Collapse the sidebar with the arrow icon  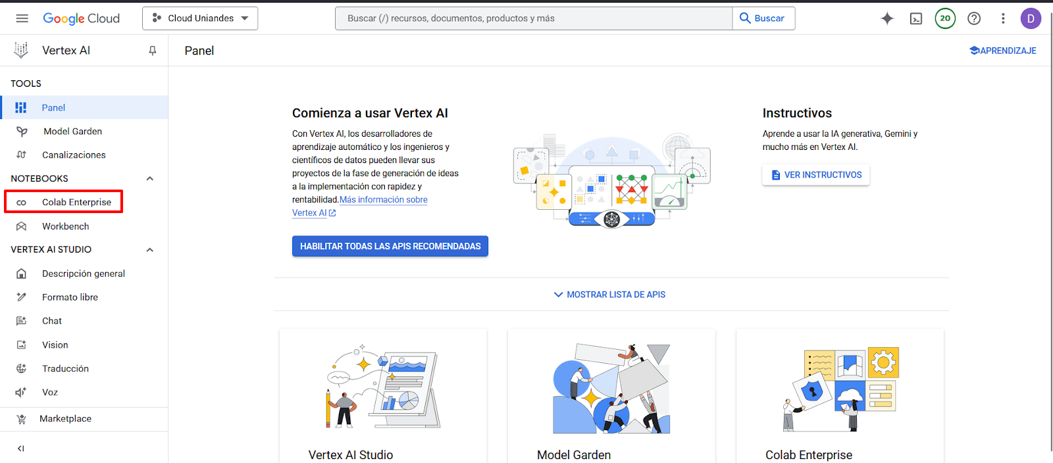tap(21, 449)
